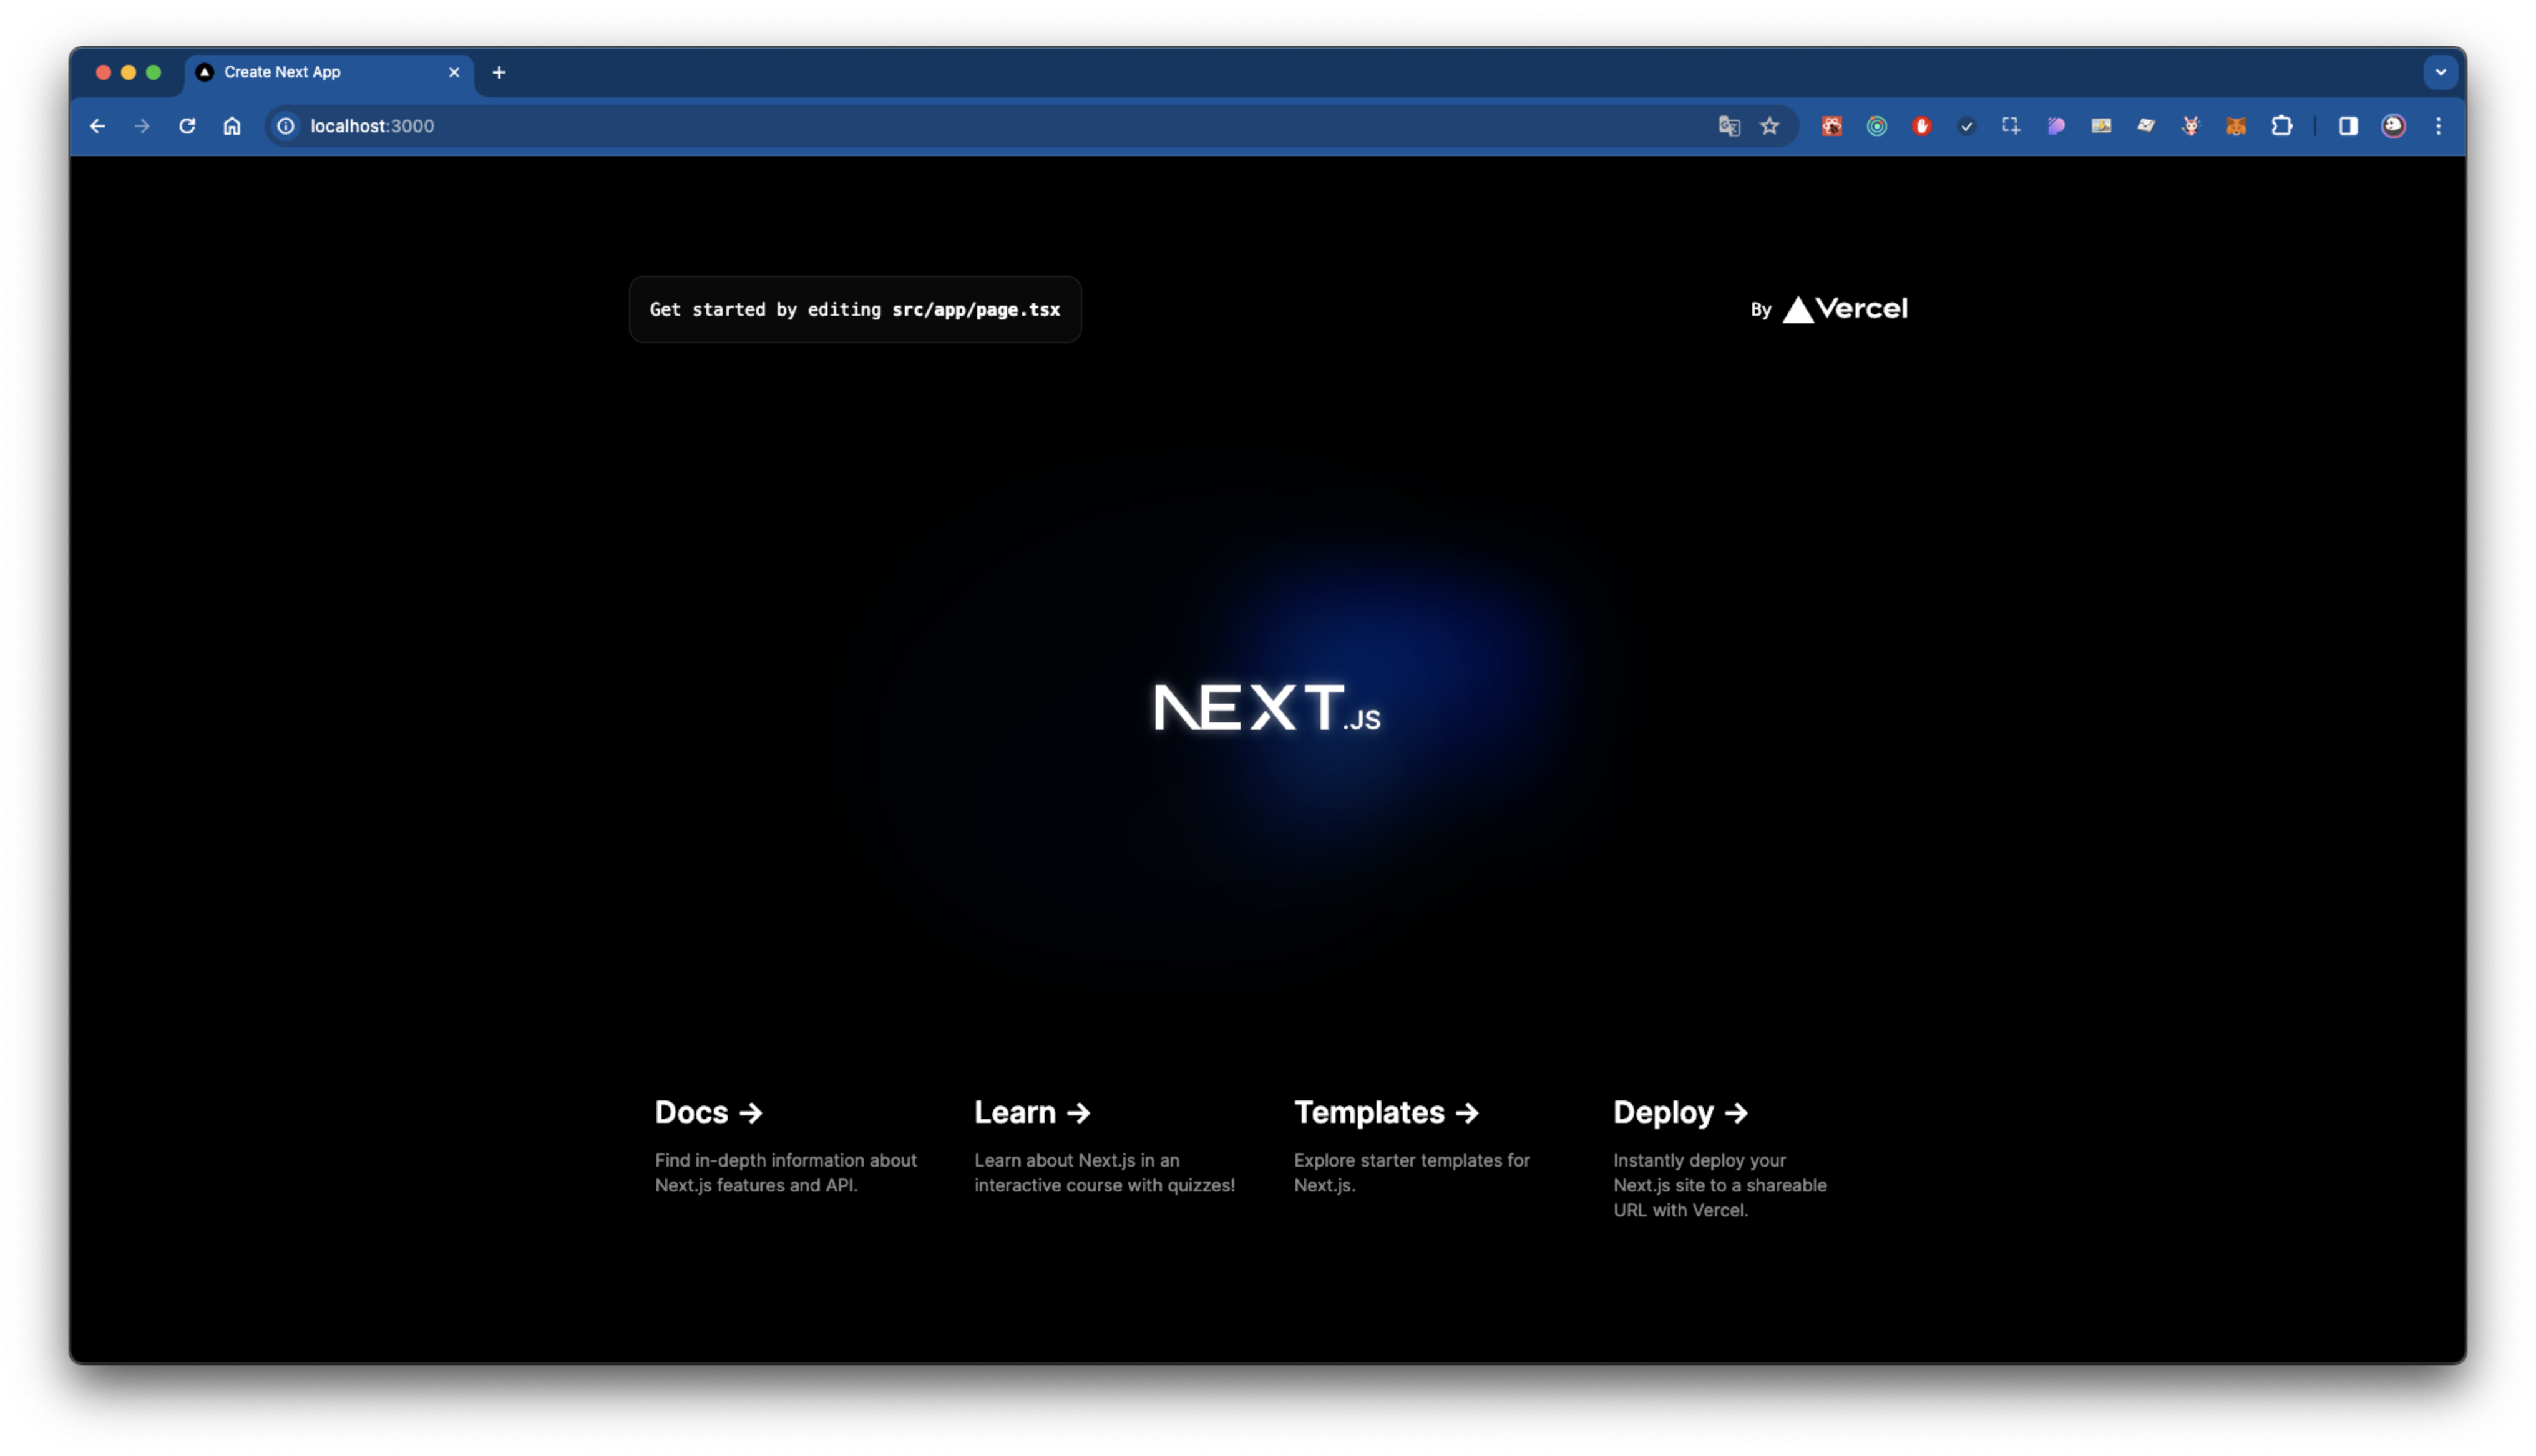The image size is (2536, 1456).
Task: Click 'Learn about Next.js in an interactive course' text
Action: 1105,1173
